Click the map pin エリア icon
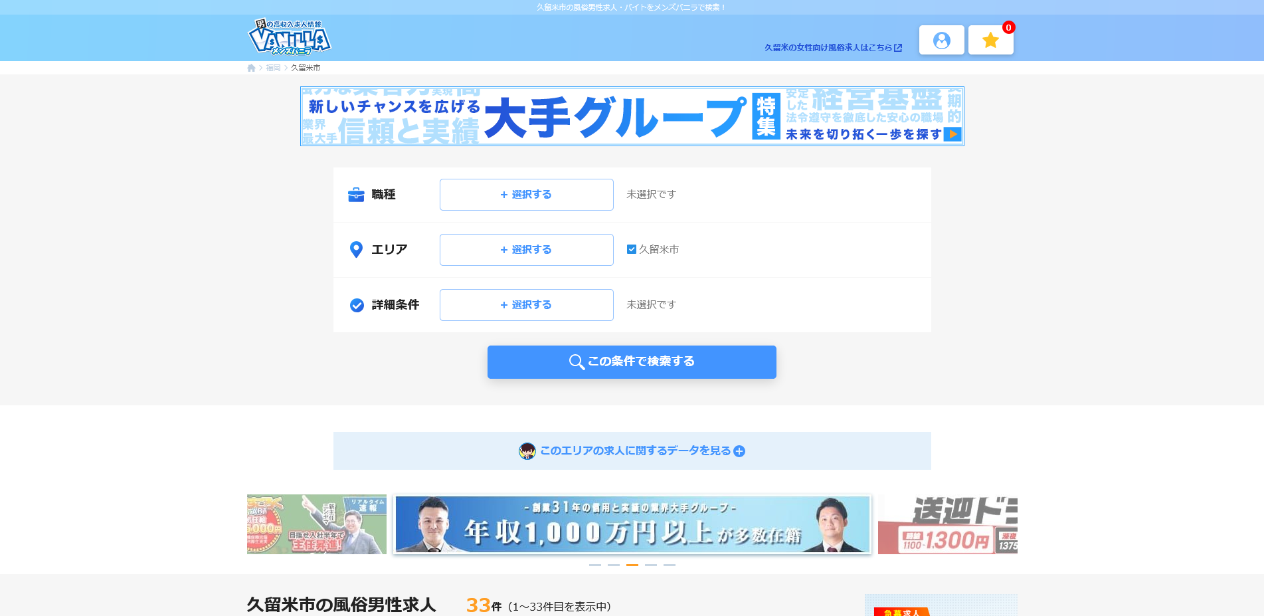This screenshot has height=616, width=1264. point(356,250)
